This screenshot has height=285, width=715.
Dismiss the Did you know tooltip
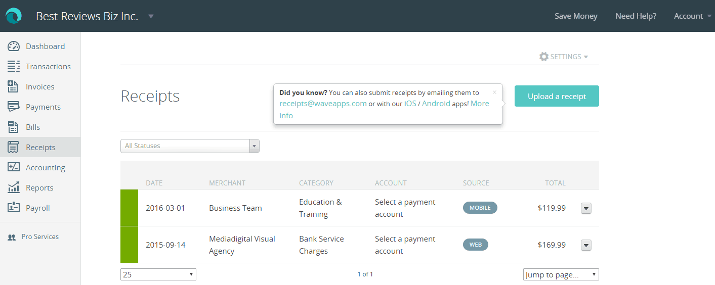click(494, 92)
